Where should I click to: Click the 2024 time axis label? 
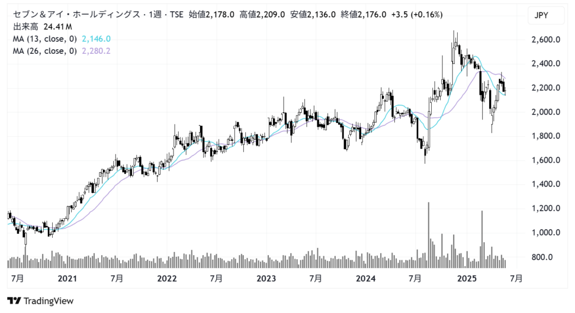[366, 279]
